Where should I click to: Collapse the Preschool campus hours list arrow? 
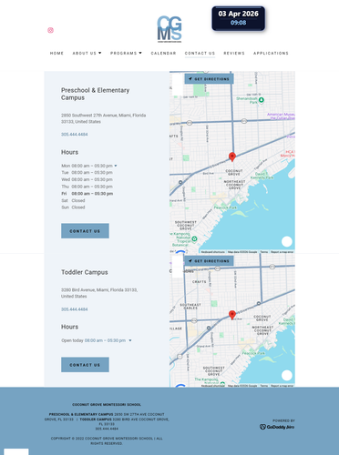[x=116, y=166]
